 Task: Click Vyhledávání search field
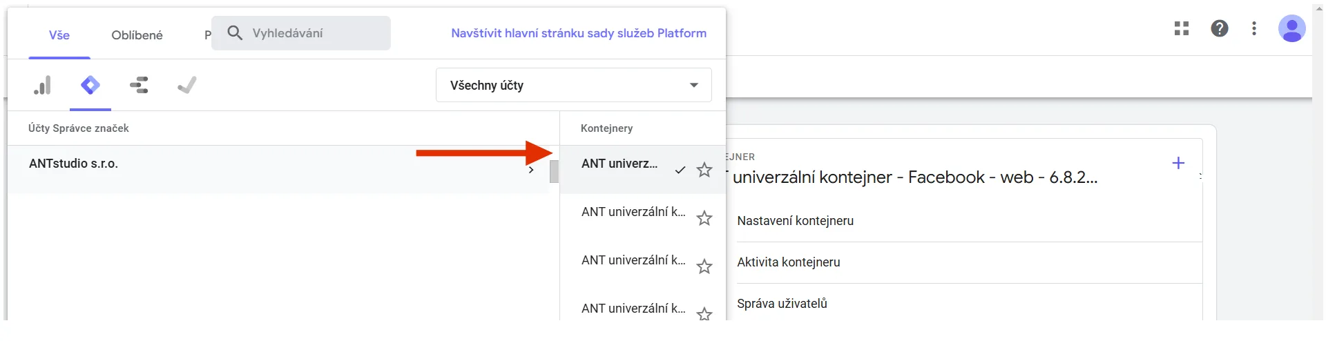click(301, 33)
